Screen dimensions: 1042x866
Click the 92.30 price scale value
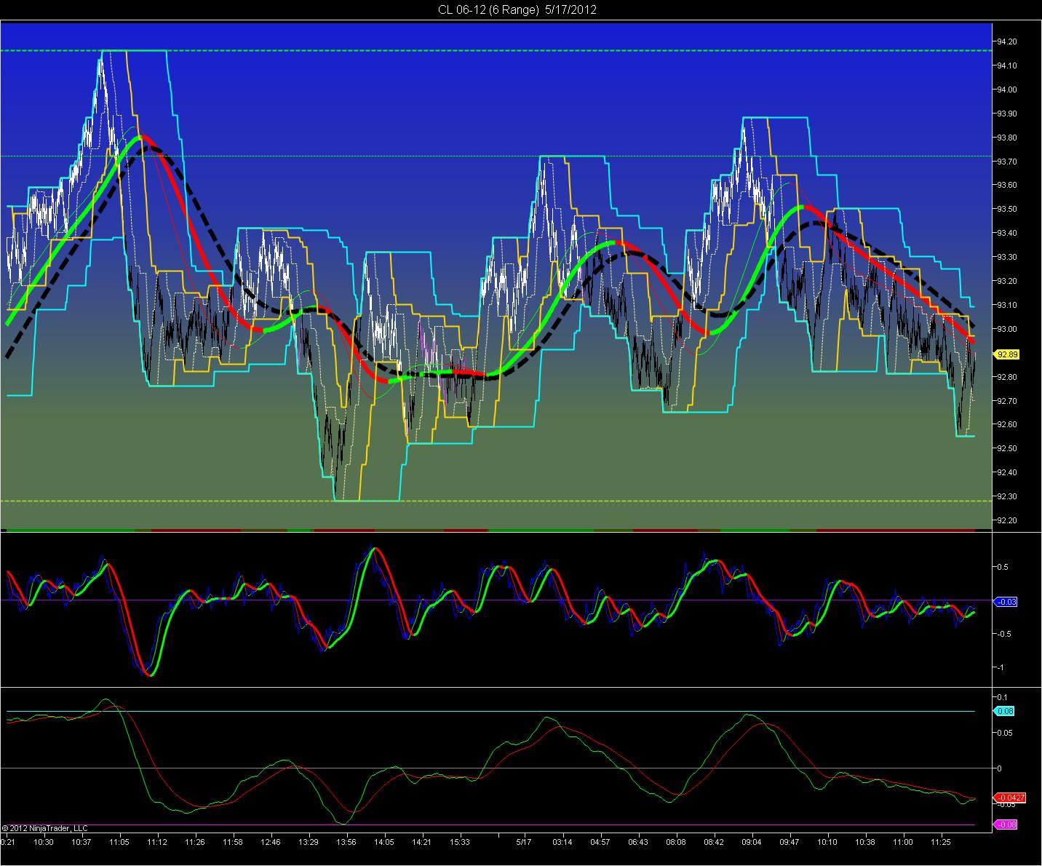(x=1007, y=497)
